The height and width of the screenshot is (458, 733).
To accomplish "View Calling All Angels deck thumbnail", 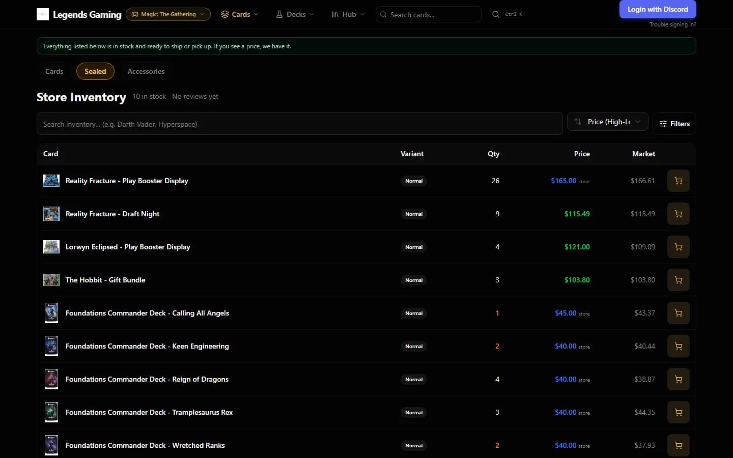I will 51,313.
